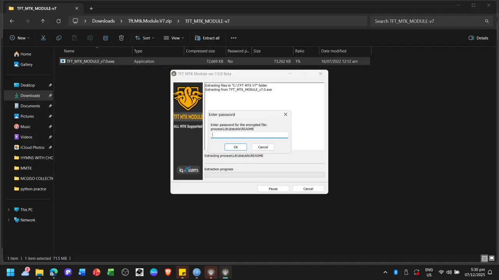Click the Cut icon in Explorer toolbar

(x=43, y=38)
